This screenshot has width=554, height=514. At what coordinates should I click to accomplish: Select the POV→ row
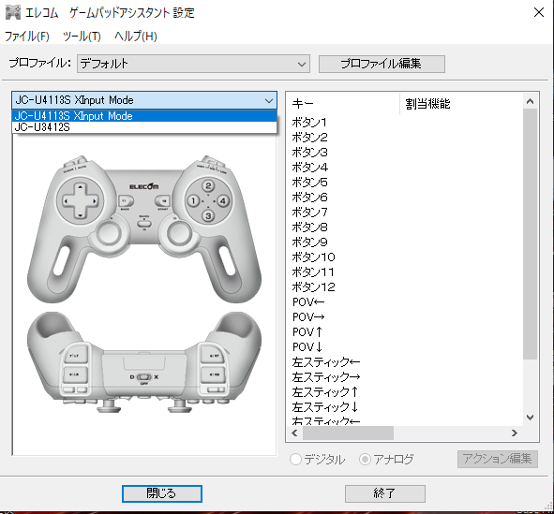point(405,317)
